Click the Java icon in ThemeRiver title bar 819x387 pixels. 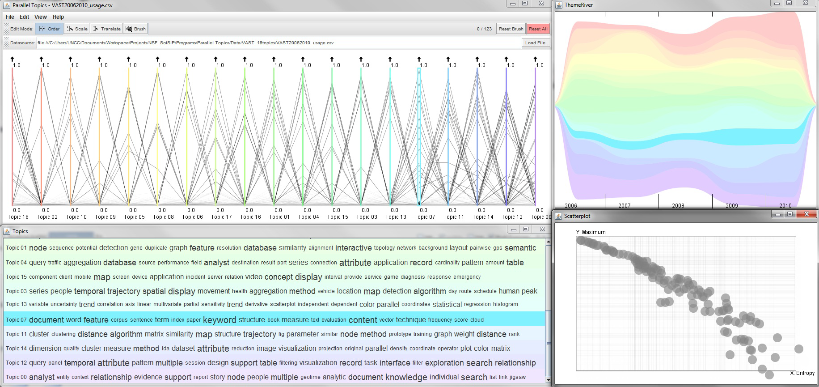click(x=559, y=5)
